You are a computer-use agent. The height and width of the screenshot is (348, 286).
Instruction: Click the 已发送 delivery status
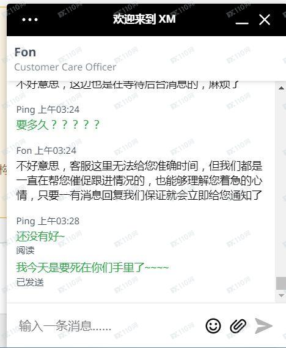click(x=30, y=282)
